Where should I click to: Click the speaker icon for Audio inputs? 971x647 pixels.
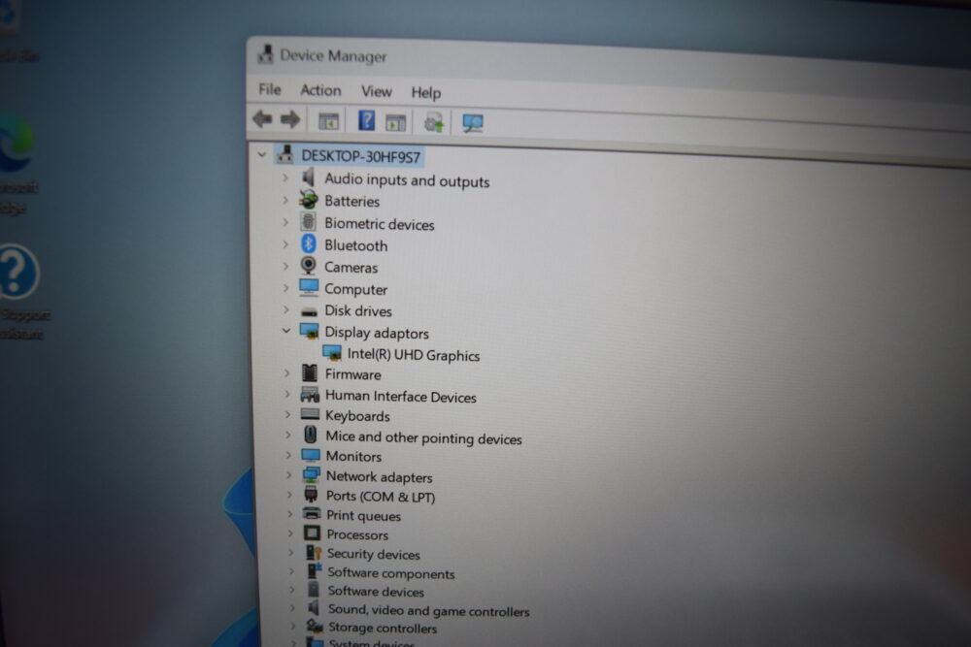pos(309,178)
